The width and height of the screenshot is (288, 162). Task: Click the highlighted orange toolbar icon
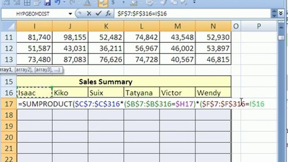[x=103, y=3]
